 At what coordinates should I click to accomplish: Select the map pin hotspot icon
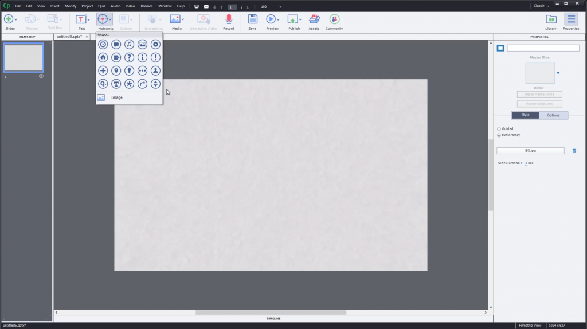tap(116, 70)
